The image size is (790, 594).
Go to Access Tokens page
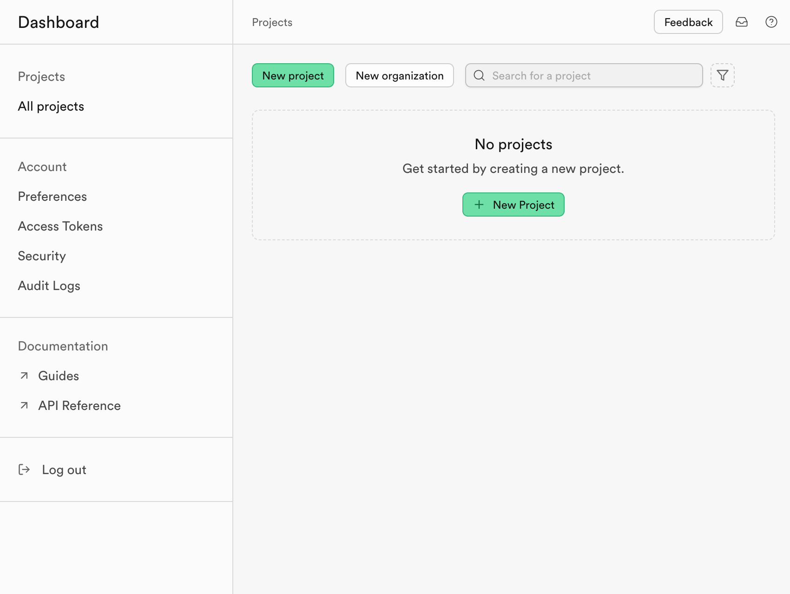60,226
